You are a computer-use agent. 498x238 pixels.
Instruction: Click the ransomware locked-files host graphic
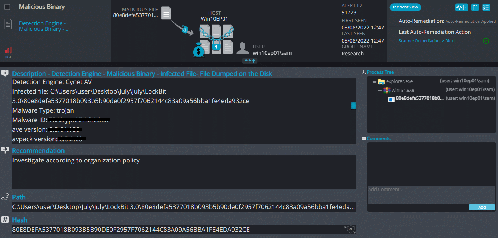[216, 39]
